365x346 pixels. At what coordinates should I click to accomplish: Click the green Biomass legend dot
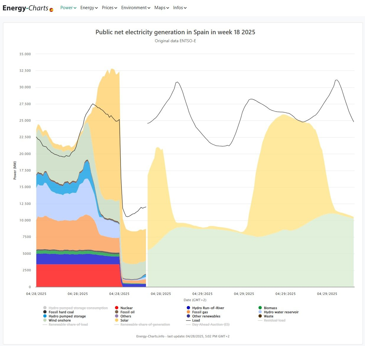tap(260, 308)
